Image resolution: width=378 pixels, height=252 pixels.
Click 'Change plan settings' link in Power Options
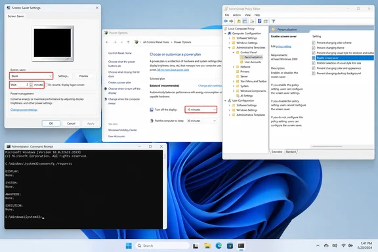click(x=210, y=85)
